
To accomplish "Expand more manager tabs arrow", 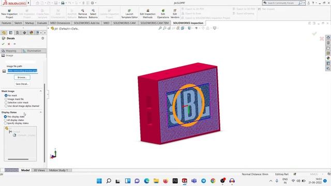I will [x=45, y=33].
